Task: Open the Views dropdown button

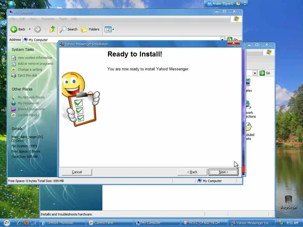Action: coord(109,30)
